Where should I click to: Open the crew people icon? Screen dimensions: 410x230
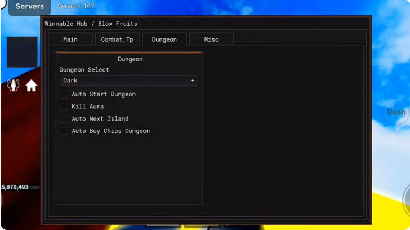14,86
